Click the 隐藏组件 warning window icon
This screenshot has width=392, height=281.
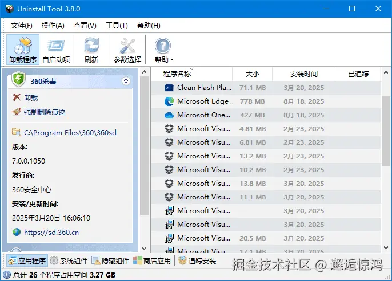click(x=95, y=261)
